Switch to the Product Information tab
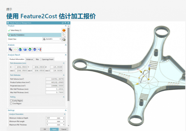The width and height of the screenshot is (186, 131). pos(17,59)
